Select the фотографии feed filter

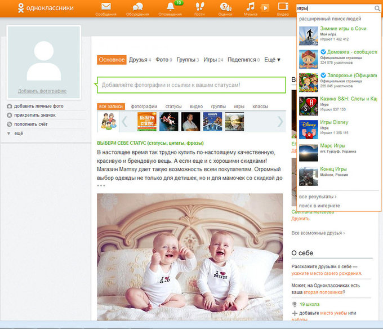tap(144, 106)
